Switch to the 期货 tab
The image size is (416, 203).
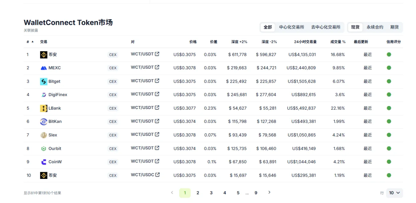[x=395, y=27]
